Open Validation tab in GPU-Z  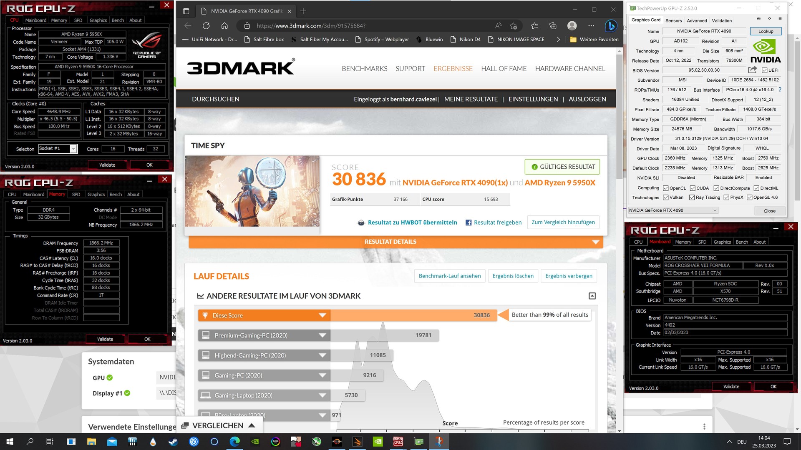tap(722, 20)
